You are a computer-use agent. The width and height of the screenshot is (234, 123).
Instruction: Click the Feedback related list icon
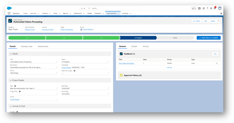point(121,54)
